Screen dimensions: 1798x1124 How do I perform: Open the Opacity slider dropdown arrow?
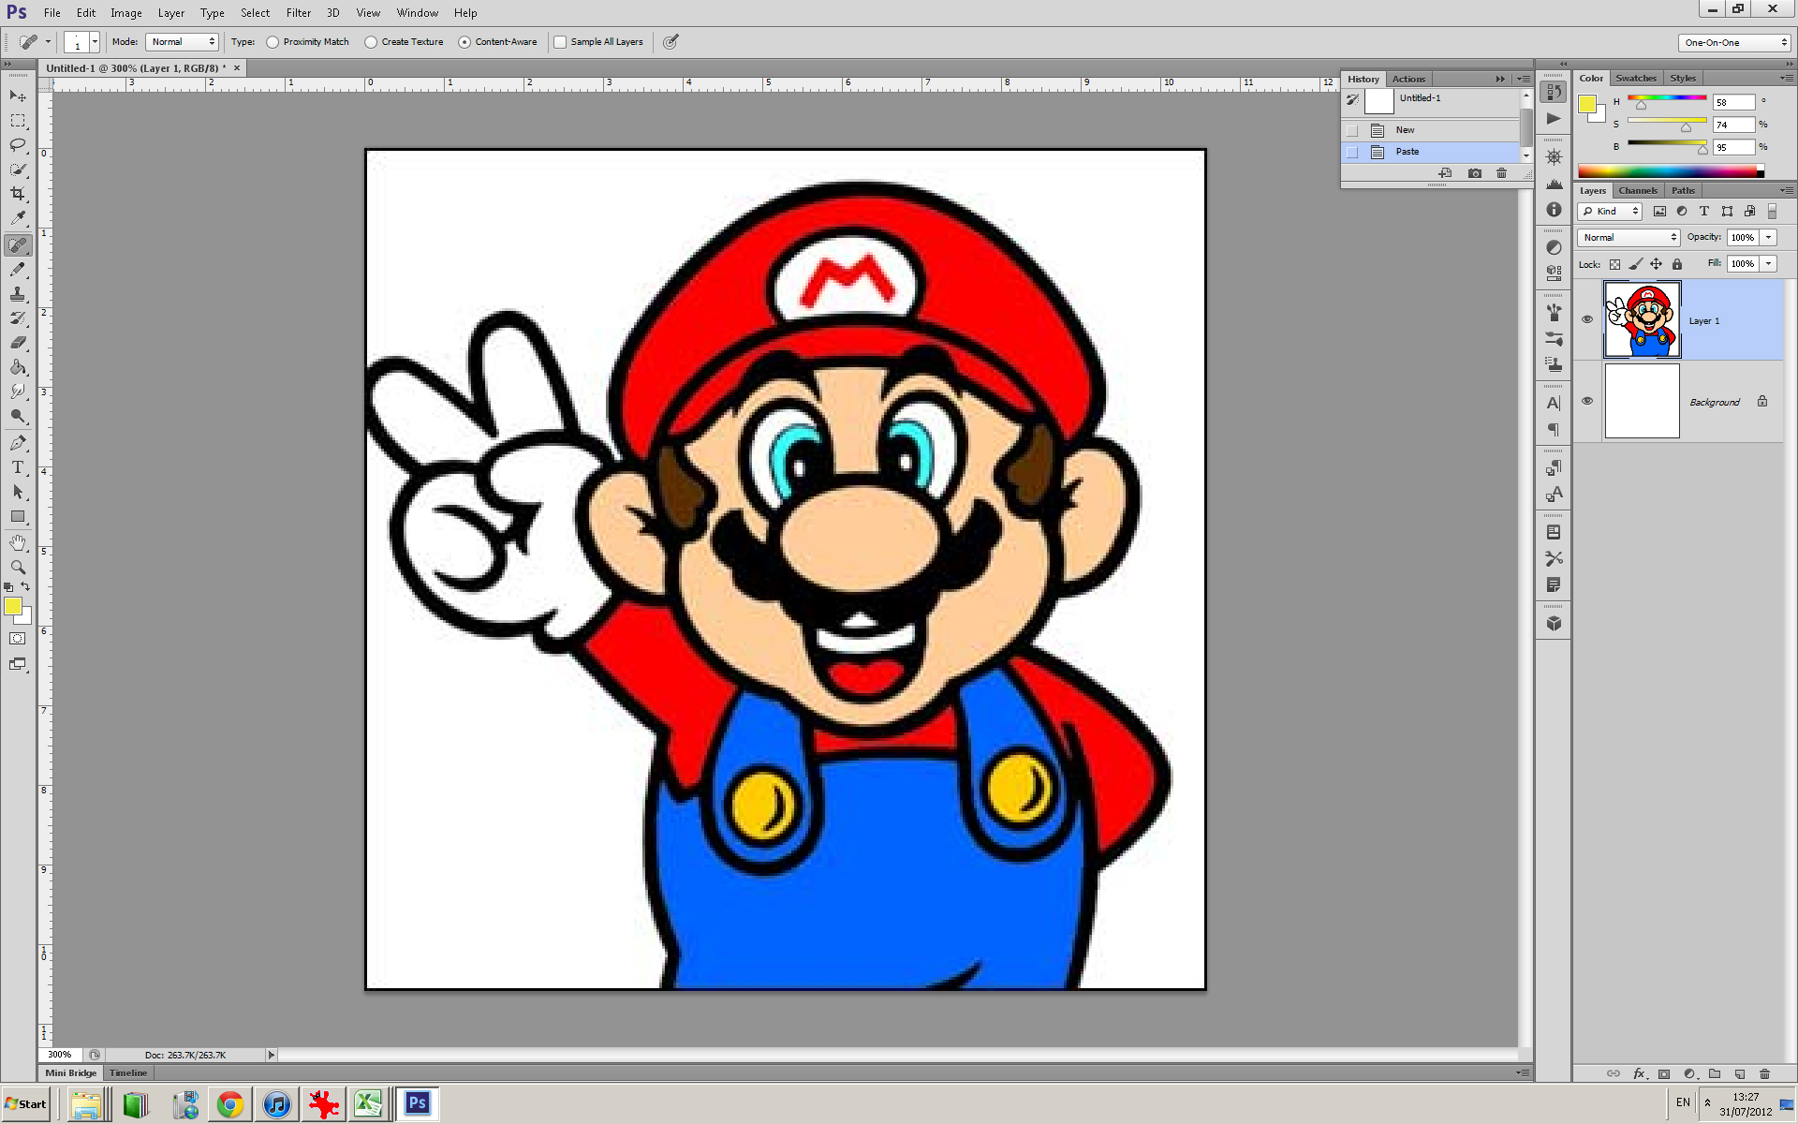[1769, 238]
